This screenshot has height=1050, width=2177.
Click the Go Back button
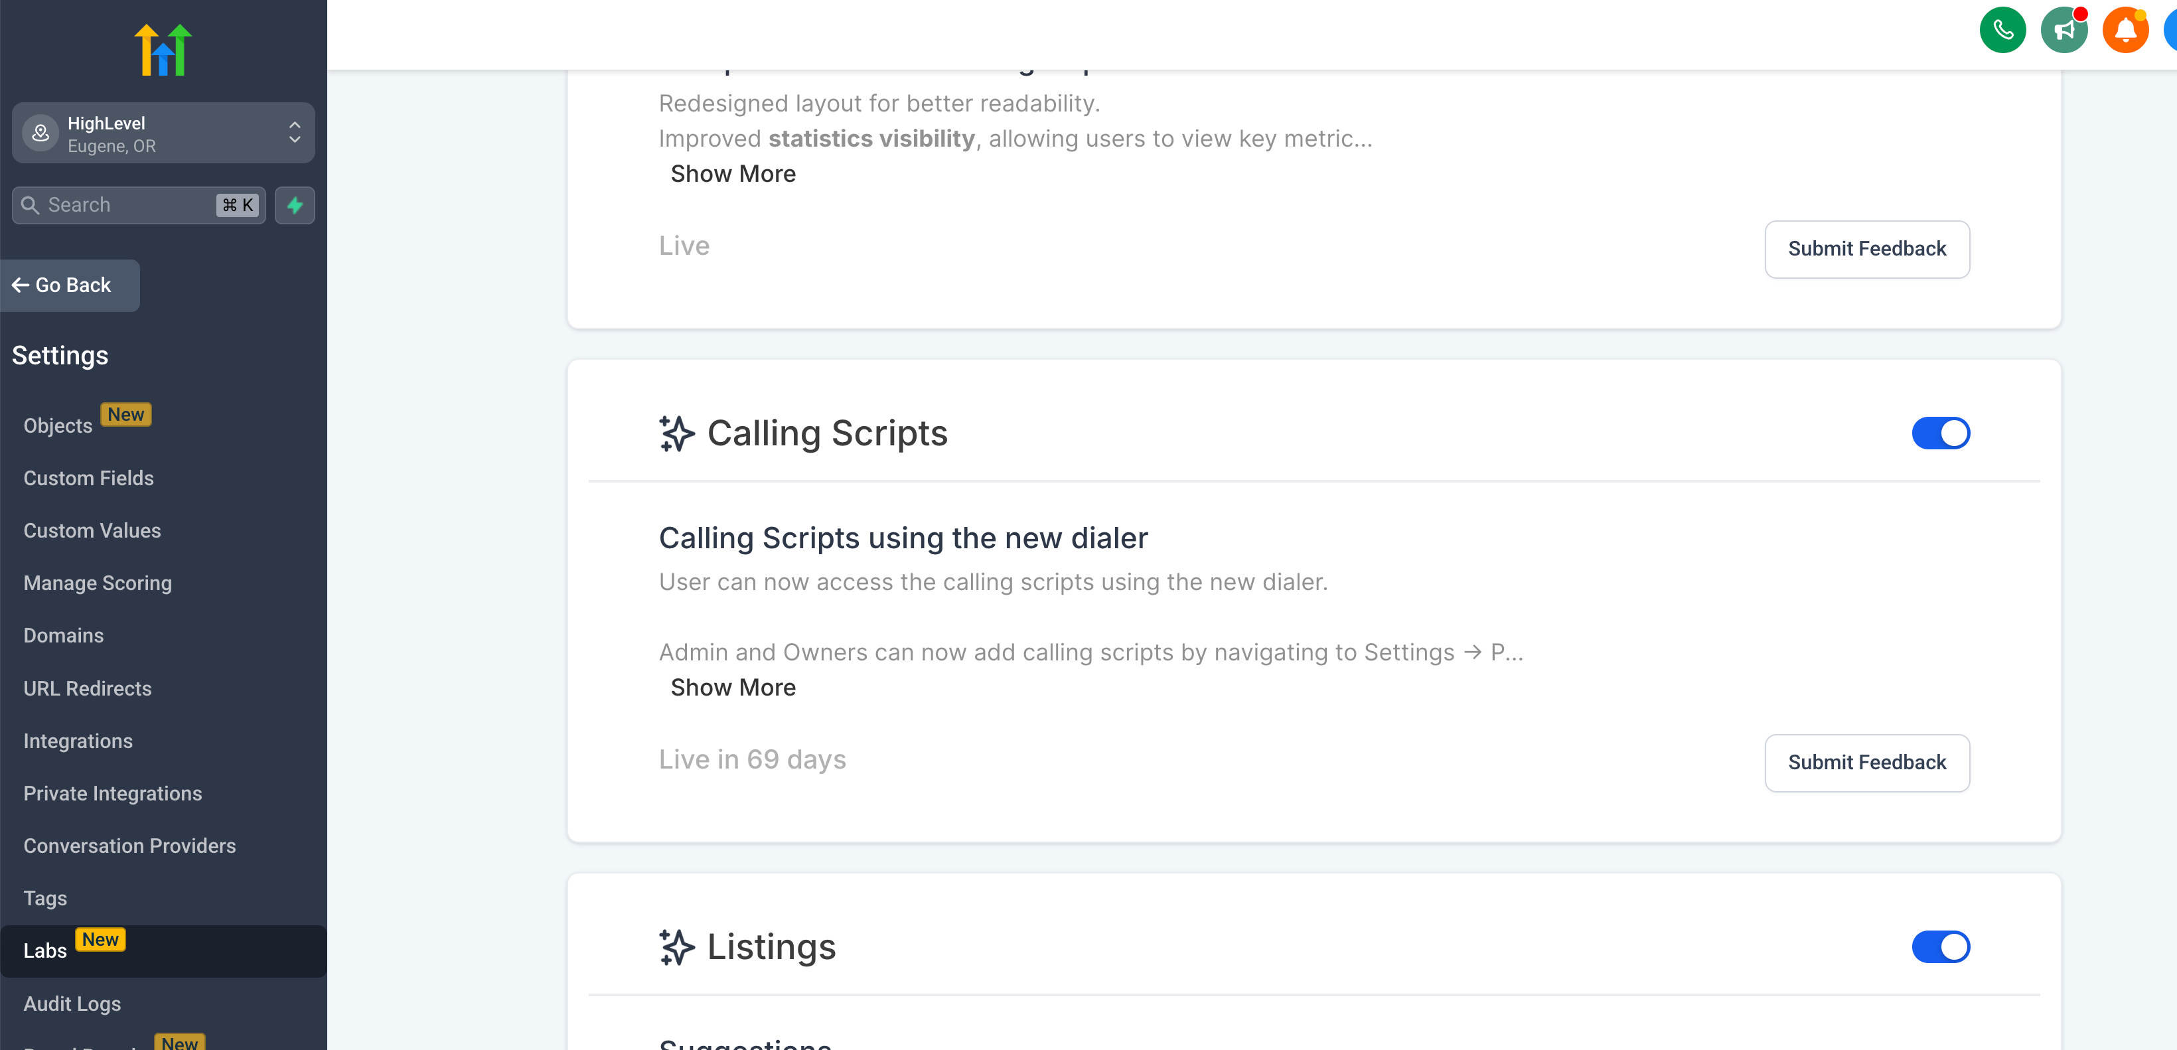(x=70, y=286)
